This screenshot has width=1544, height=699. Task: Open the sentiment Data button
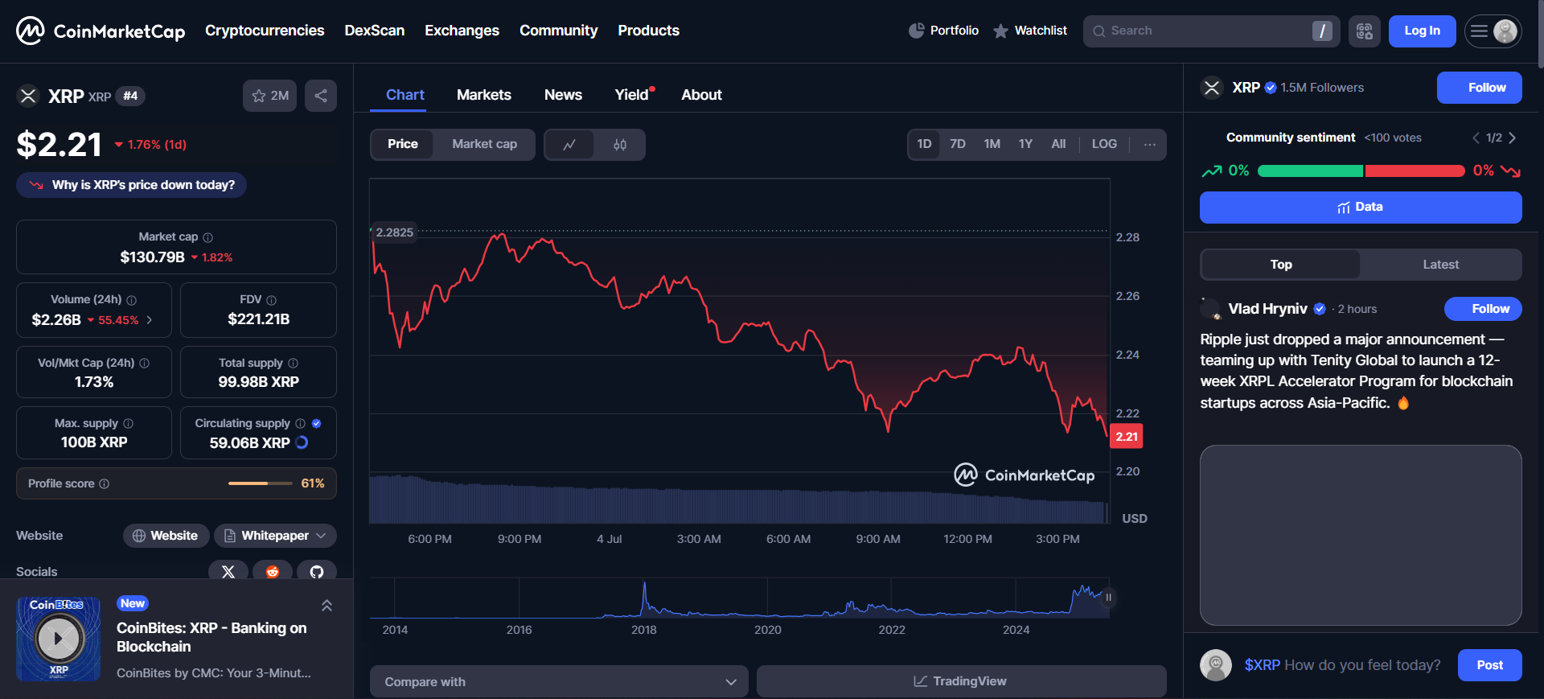1361,208
